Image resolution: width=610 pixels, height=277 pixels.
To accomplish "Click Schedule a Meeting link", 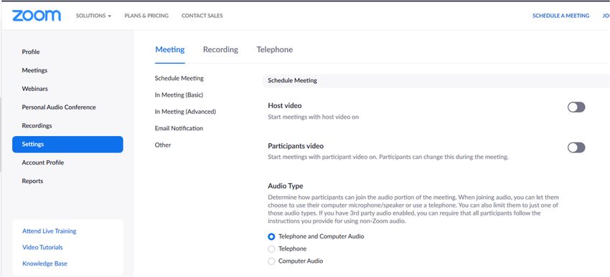I will tap(560, 16).
